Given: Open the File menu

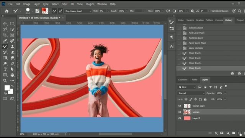Looking at the screenshot, I should coord(10,4).
